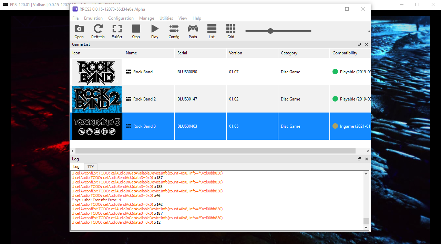Open a game with the Open icon
The width and height of the screenshot is (441, 244).
(x=79, y=31)
